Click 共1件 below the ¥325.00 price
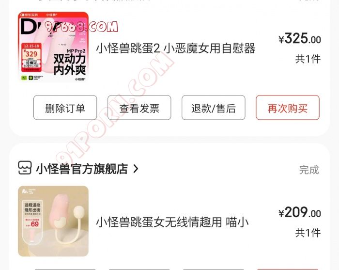The height and width of the screenshot is (270, 339). [308, 59]
